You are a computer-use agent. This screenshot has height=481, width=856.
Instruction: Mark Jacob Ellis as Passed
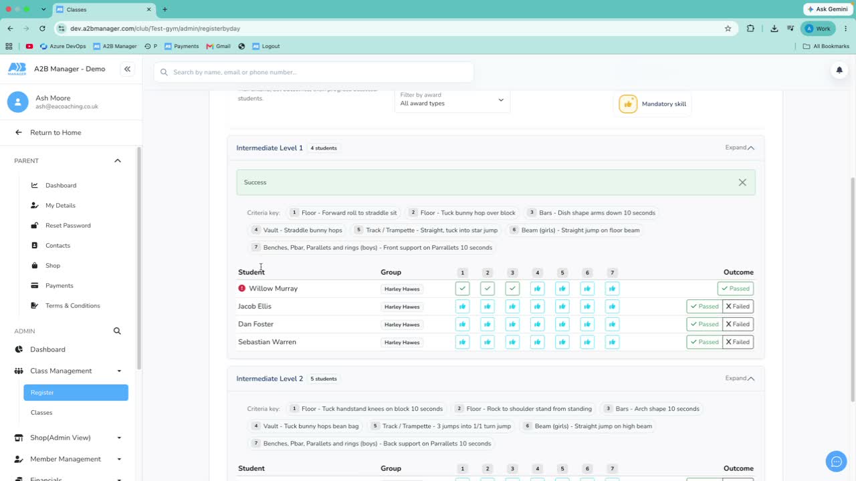pyautogui.click(x=704, y=307)
